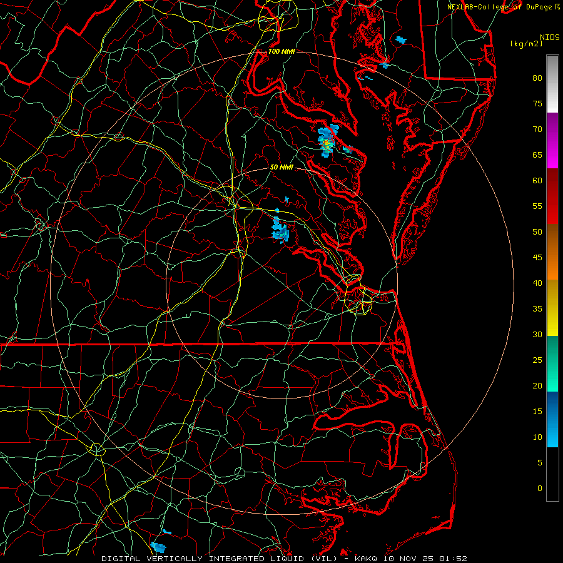Image resolution: width=563 pixels, height=563 pixels.
Task: Pick the red segment of the color bar
Action: (x=552, y=196)
